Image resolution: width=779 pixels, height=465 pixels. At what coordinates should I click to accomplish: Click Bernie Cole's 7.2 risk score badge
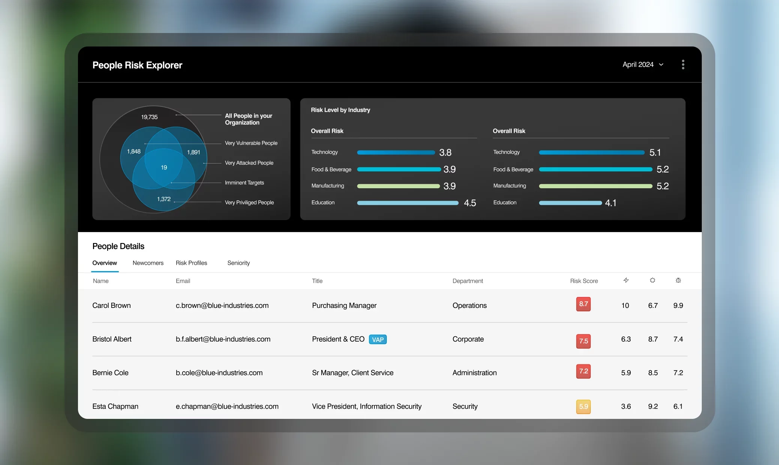coord(583,371)
